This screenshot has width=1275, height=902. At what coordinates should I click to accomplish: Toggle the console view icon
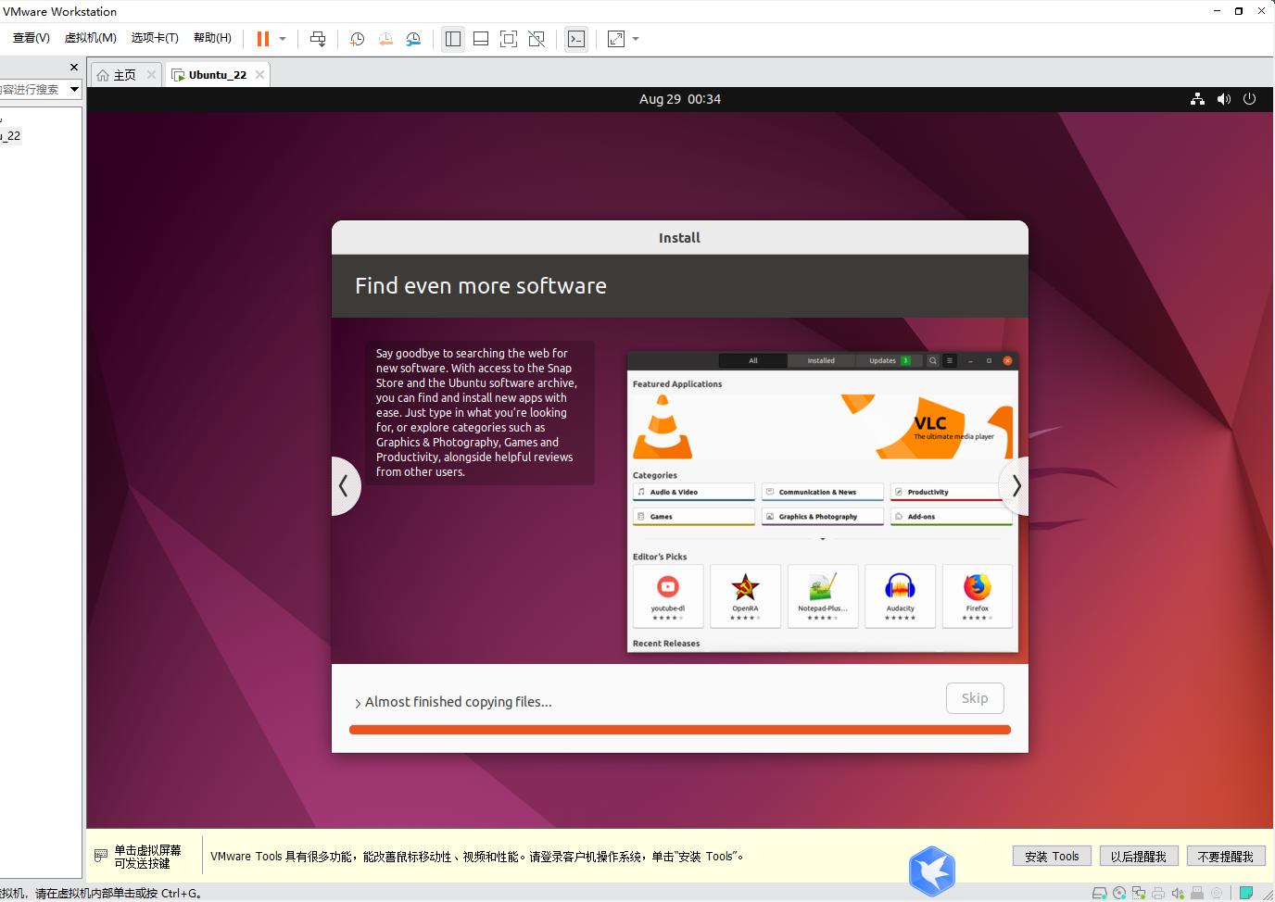(x=576, y=39)
